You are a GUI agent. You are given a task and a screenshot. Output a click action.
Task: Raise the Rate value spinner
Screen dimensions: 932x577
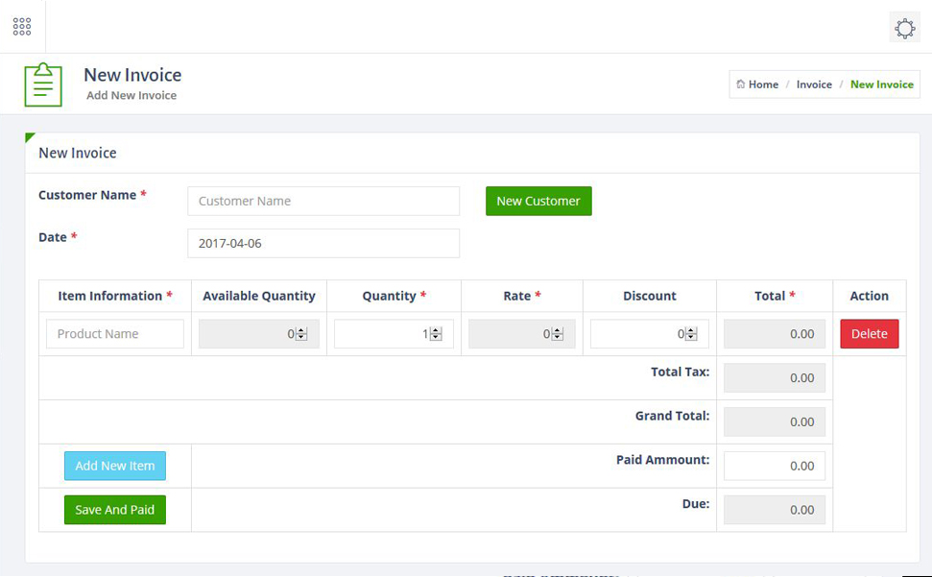click(x=558, y=330)
